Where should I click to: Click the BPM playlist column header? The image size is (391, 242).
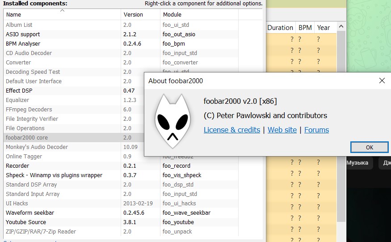305,28
